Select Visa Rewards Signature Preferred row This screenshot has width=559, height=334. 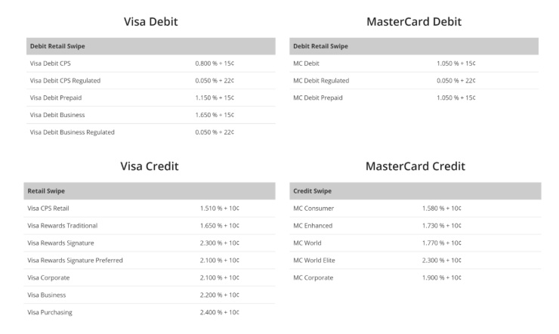(75, 260)
